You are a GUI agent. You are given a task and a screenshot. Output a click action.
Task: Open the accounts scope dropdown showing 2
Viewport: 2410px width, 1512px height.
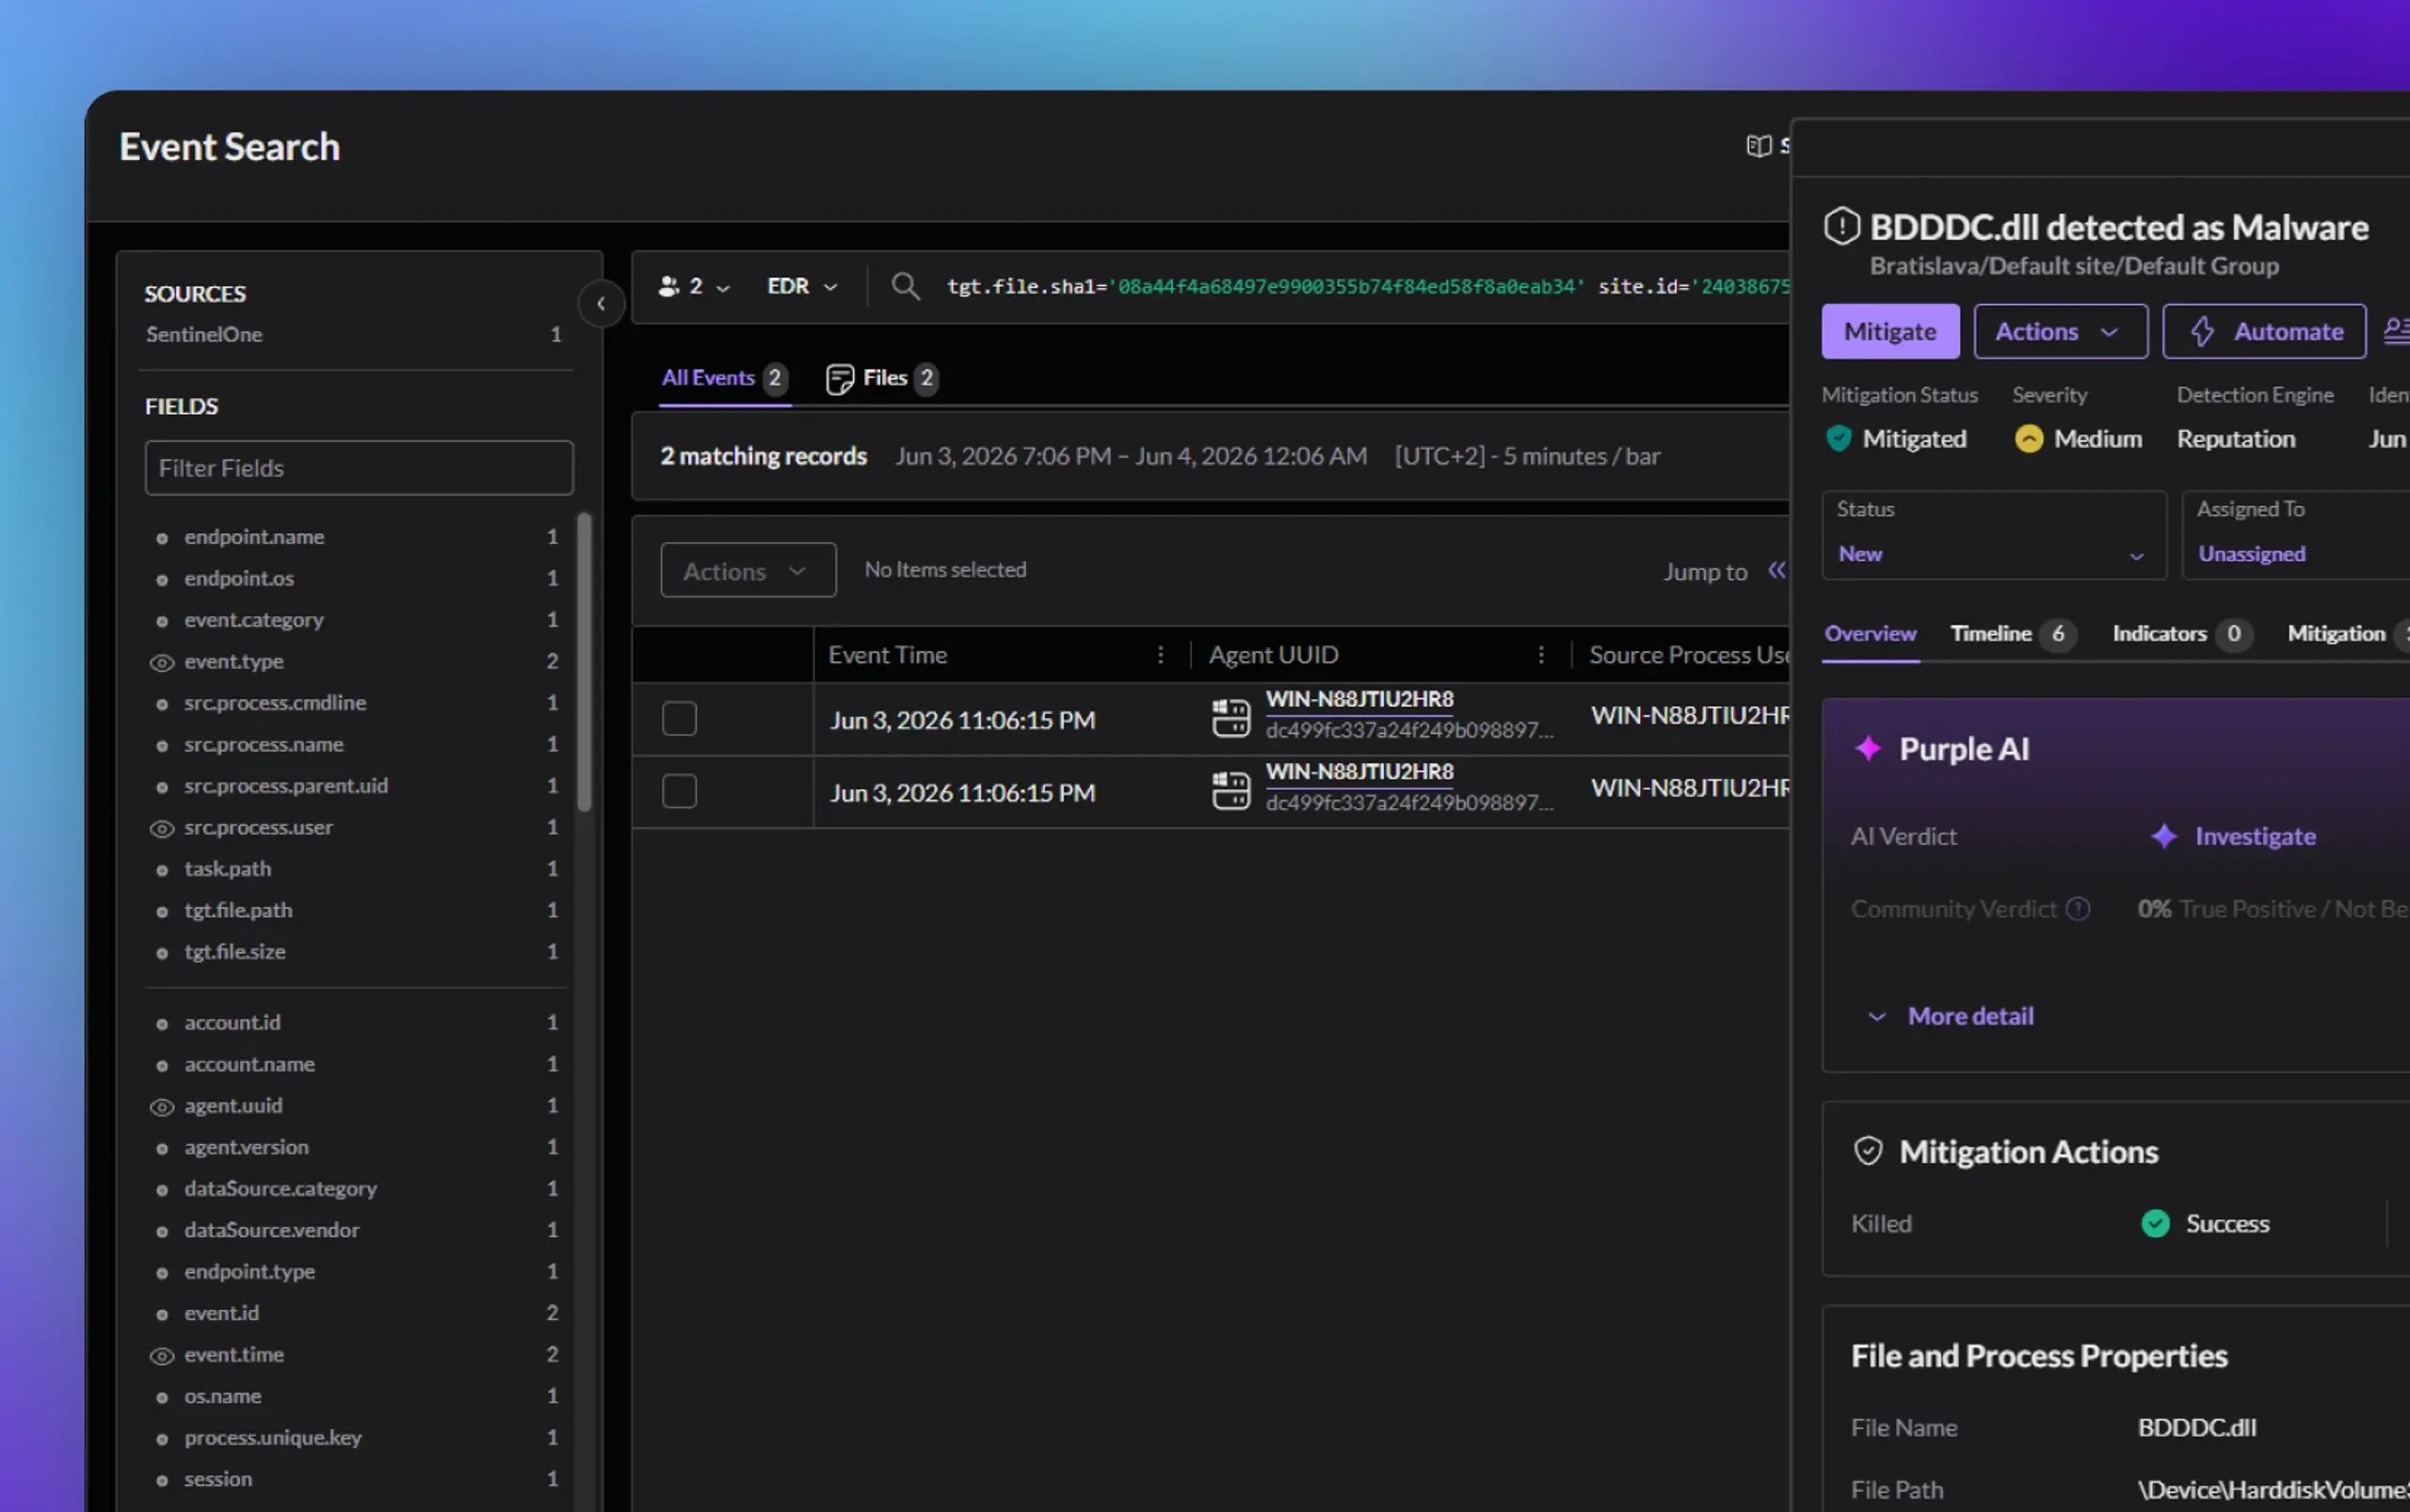click(x=695, y=287)
